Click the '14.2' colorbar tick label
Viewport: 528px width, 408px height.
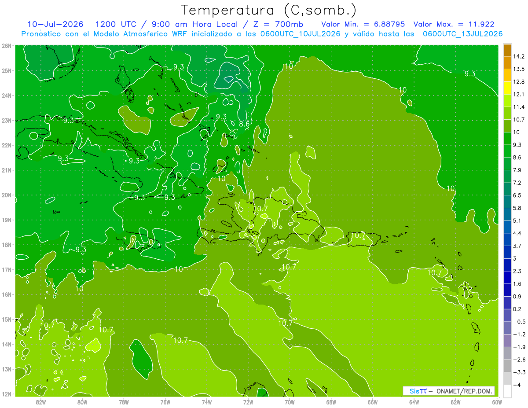pos(518,56)
